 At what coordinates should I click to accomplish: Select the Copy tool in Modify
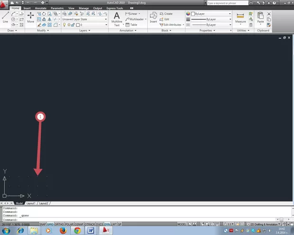(39, 14)
